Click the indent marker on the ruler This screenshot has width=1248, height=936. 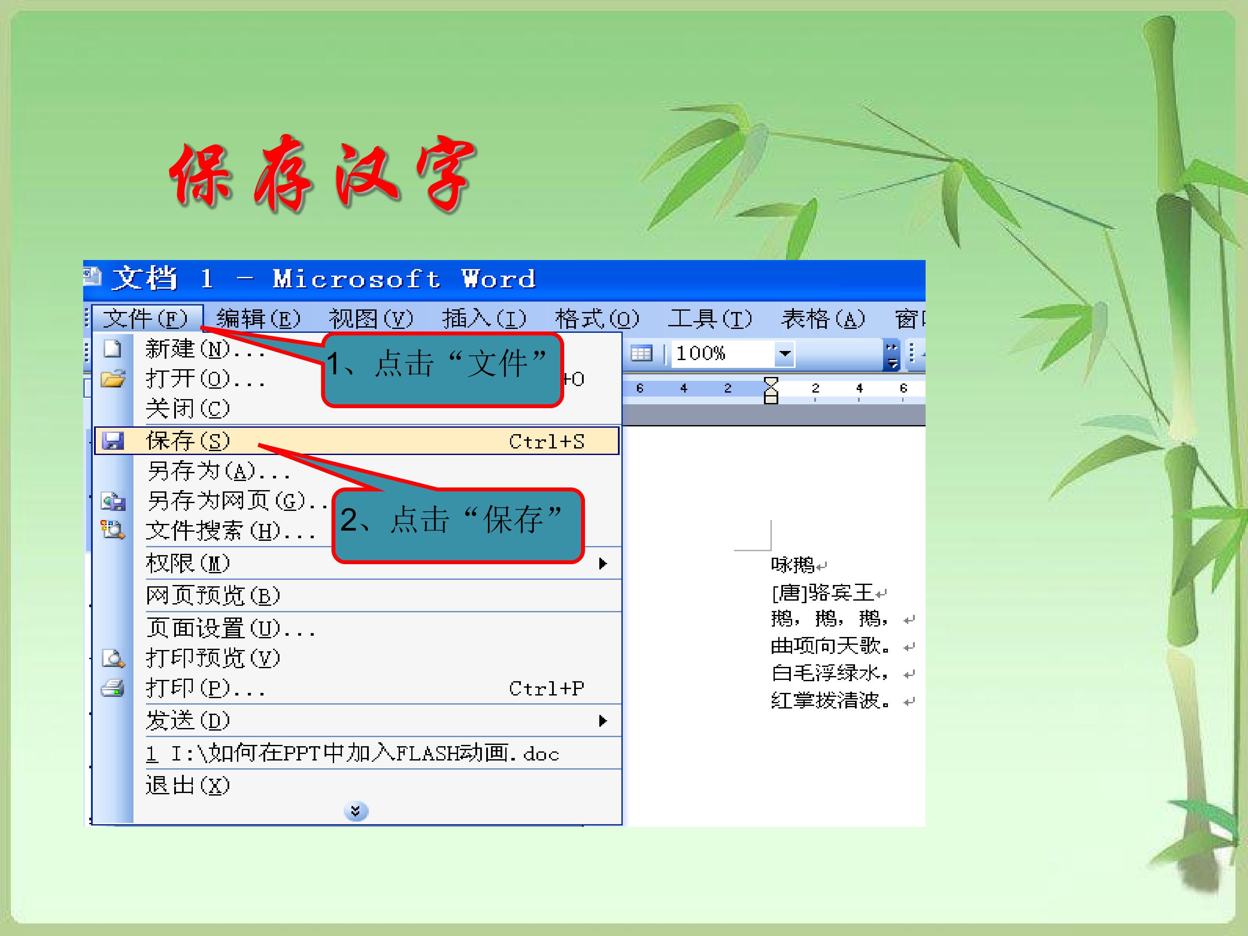(771, 390)
